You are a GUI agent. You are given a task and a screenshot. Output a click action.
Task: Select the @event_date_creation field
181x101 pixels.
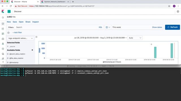17,54
